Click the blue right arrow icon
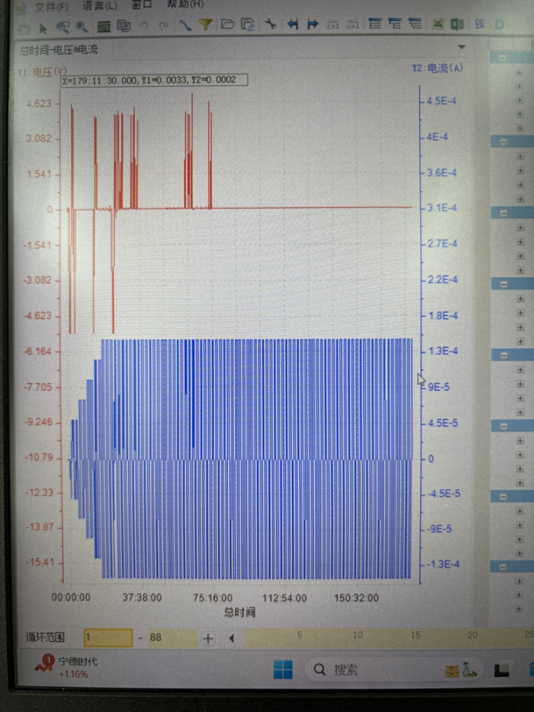 tap(312, 24)
